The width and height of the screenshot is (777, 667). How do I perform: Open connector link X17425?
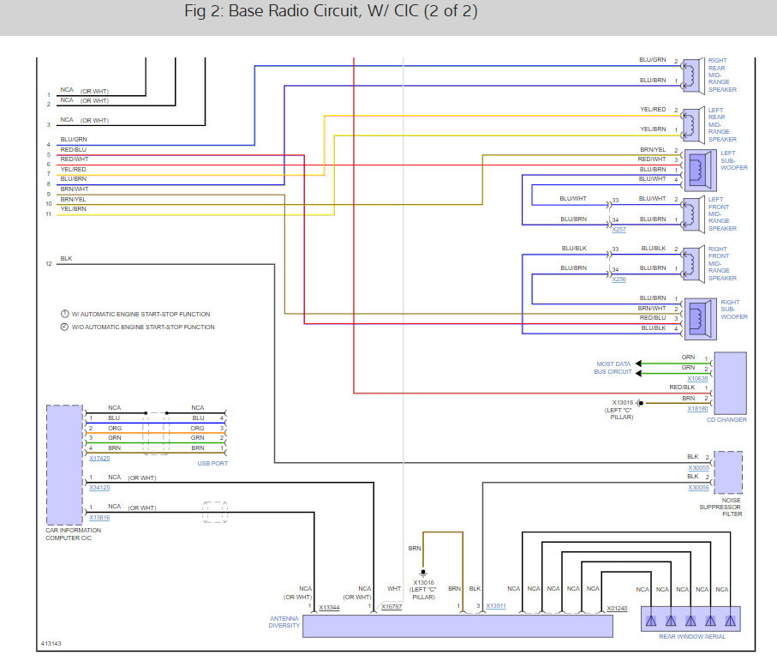coord(99,458)
